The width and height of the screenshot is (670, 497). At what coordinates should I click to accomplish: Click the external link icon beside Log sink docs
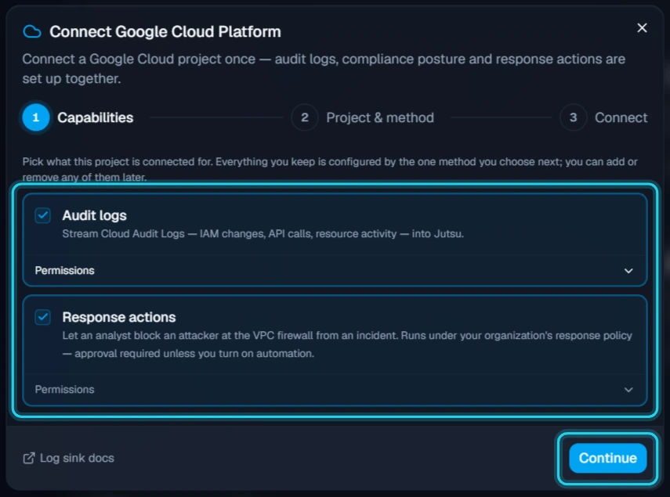tap(29, 458)
